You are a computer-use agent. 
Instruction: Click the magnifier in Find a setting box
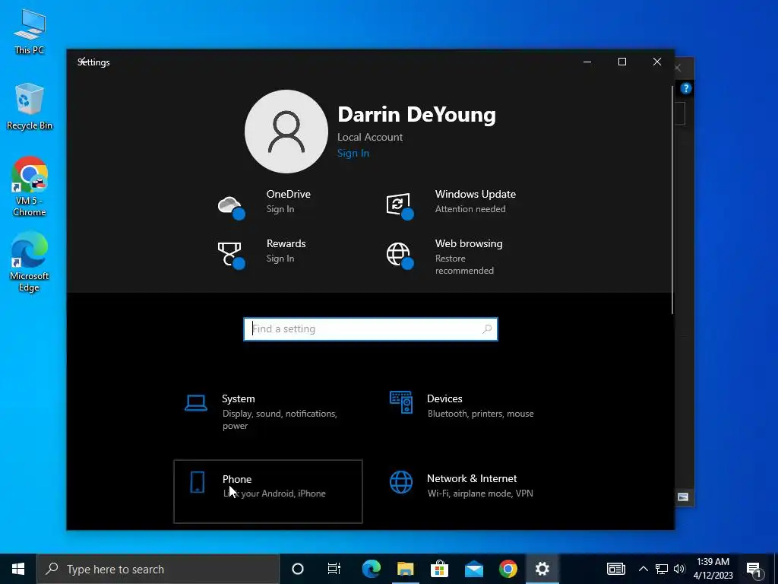click(x=487, y=328)
